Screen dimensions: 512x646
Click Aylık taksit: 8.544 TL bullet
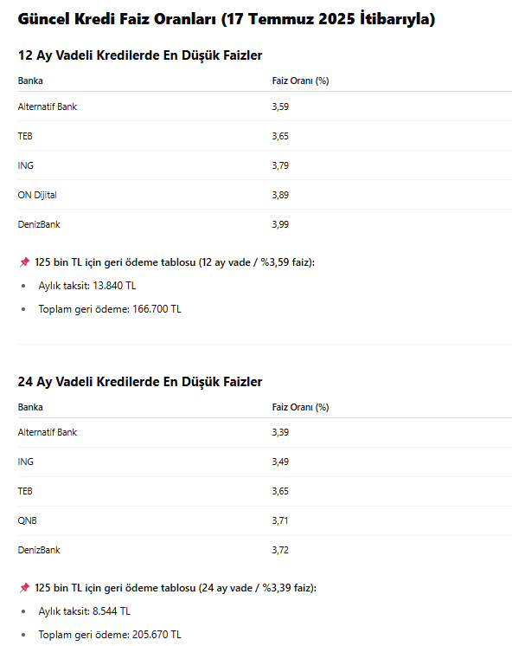click(x=85, y=611)
